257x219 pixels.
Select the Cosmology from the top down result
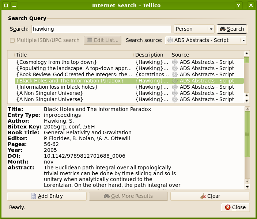[129, 62]
